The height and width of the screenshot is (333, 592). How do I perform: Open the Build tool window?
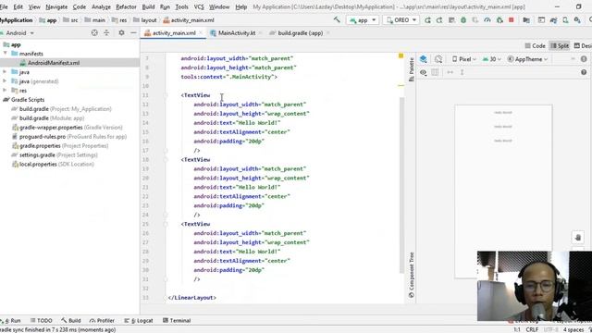(x=71, y=320)
